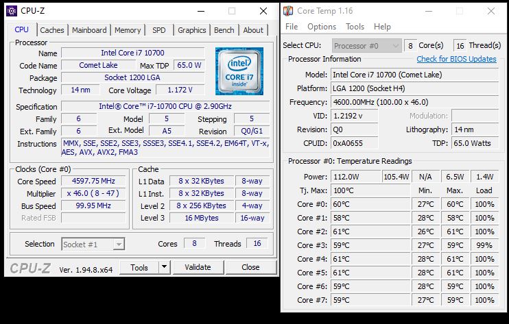509x324 pixels.
Task: Open the Options menu in Core Temp
Action: tap(321, 27)
